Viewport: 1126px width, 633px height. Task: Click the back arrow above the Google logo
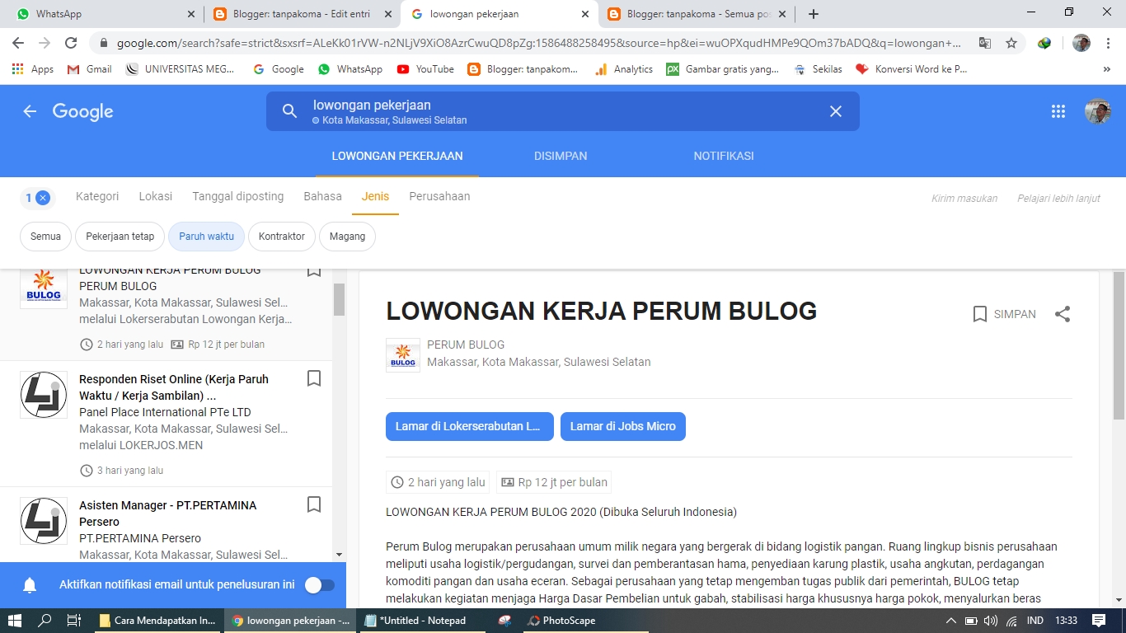pyautogui.click(x=30, y=110)
